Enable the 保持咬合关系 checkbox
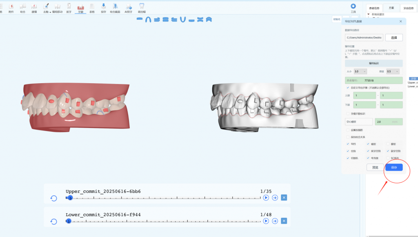This screenshot has width=418, height=237. coord(348,137)
